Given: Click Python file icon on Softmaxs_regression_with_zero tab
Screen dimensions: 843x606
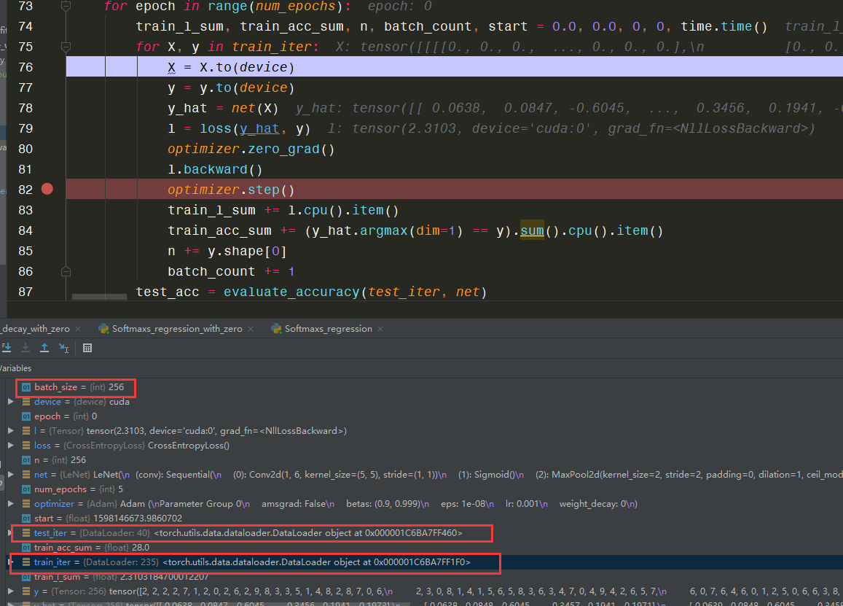Looking at the screenshot, I should click(x=103, y=328).
